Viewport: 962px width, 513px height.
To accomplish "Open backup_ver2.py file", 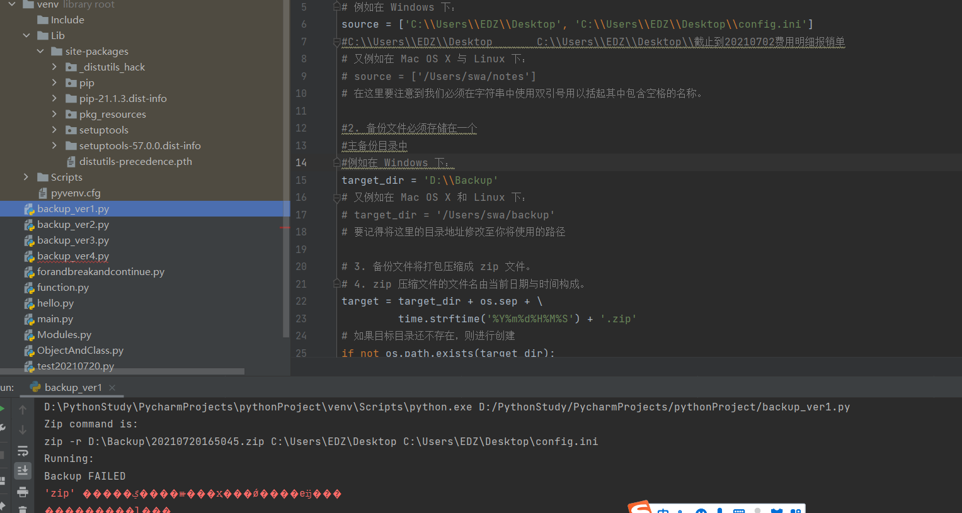I will coord(73,224).
